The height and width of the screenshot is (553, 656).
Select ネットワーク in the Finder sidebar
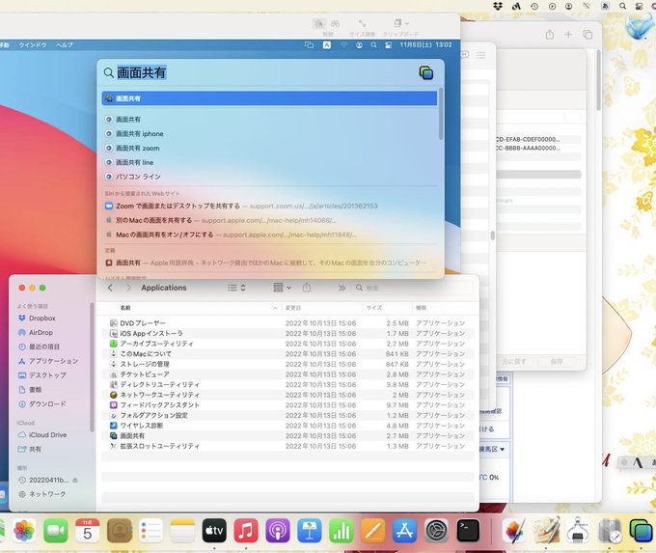click(42, 494)
